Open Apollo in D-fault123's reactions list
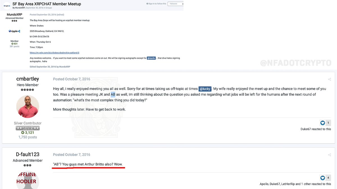Viewport: 337px width, 189px height. 265,184
